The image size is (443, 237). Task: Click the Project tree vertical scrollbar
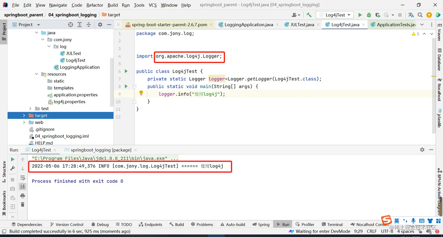(112, 82)
